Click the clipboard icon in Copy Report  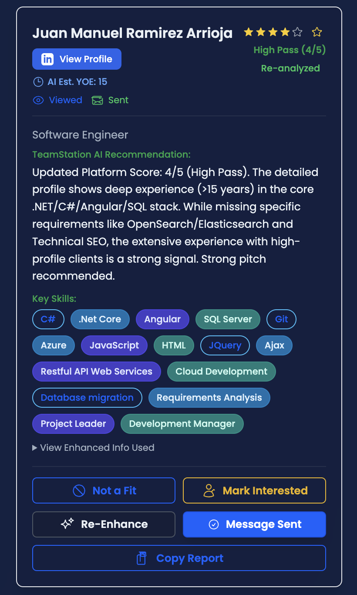point(141,558)
